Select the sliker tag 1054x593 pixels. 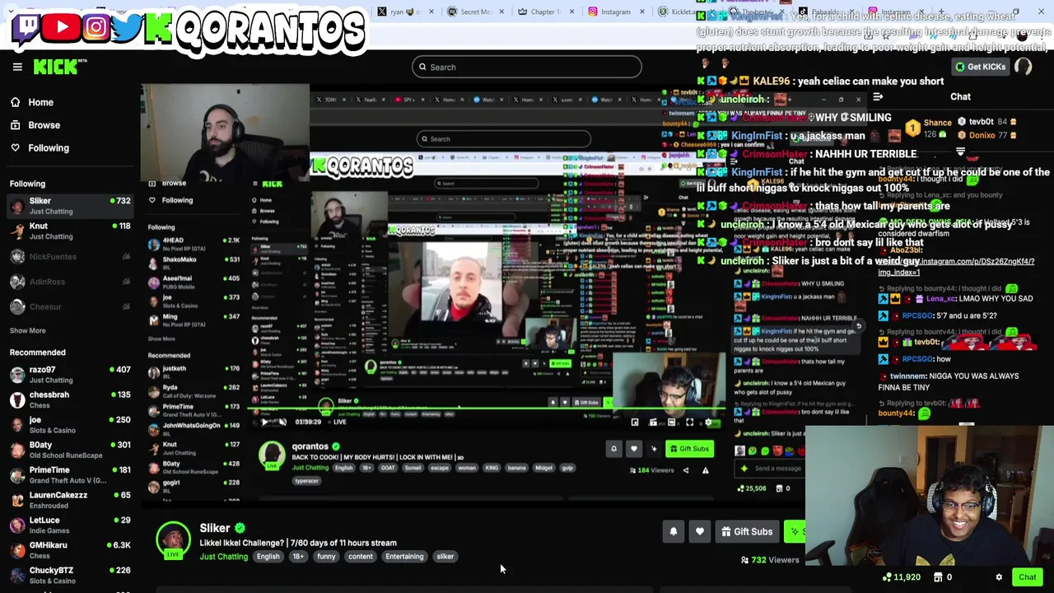445,557
